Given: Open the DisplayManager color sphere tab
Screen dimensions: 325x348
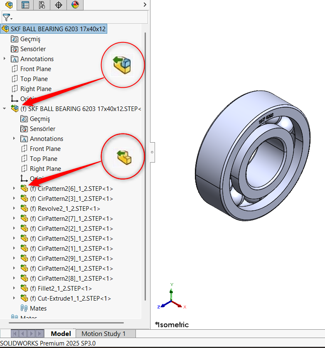Looking at the screenshot, I should (75, 5).
